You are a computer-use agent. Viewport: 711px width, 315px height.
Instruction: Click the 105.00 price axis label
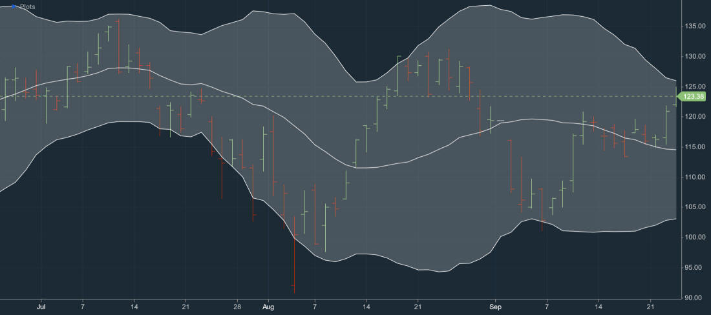pyautogui.click(x=695, y=207)
